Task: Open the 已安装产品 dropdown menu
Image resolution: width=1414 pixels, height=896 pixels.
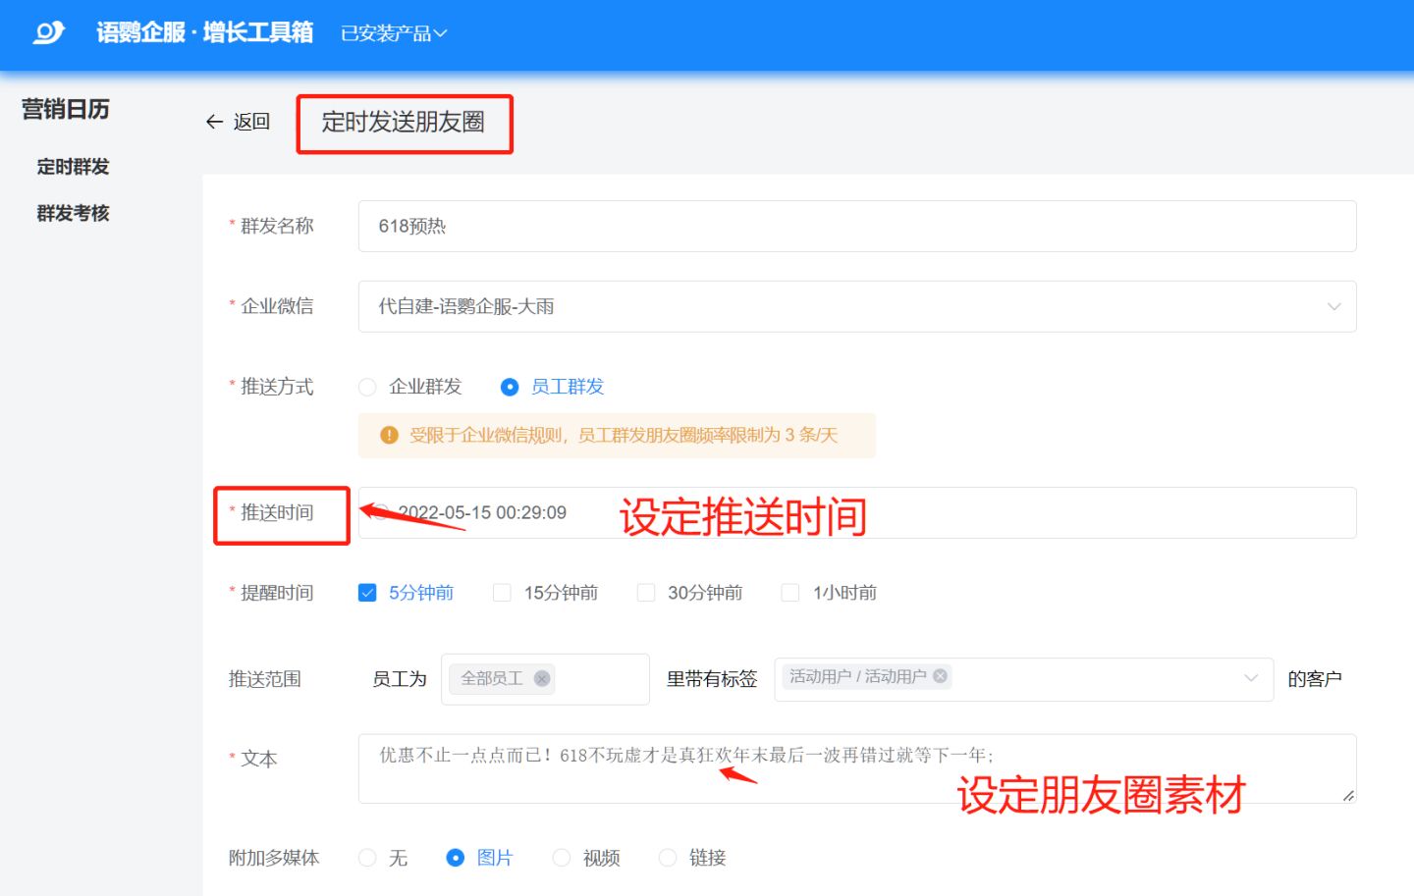Action: [x=394, y=33]
